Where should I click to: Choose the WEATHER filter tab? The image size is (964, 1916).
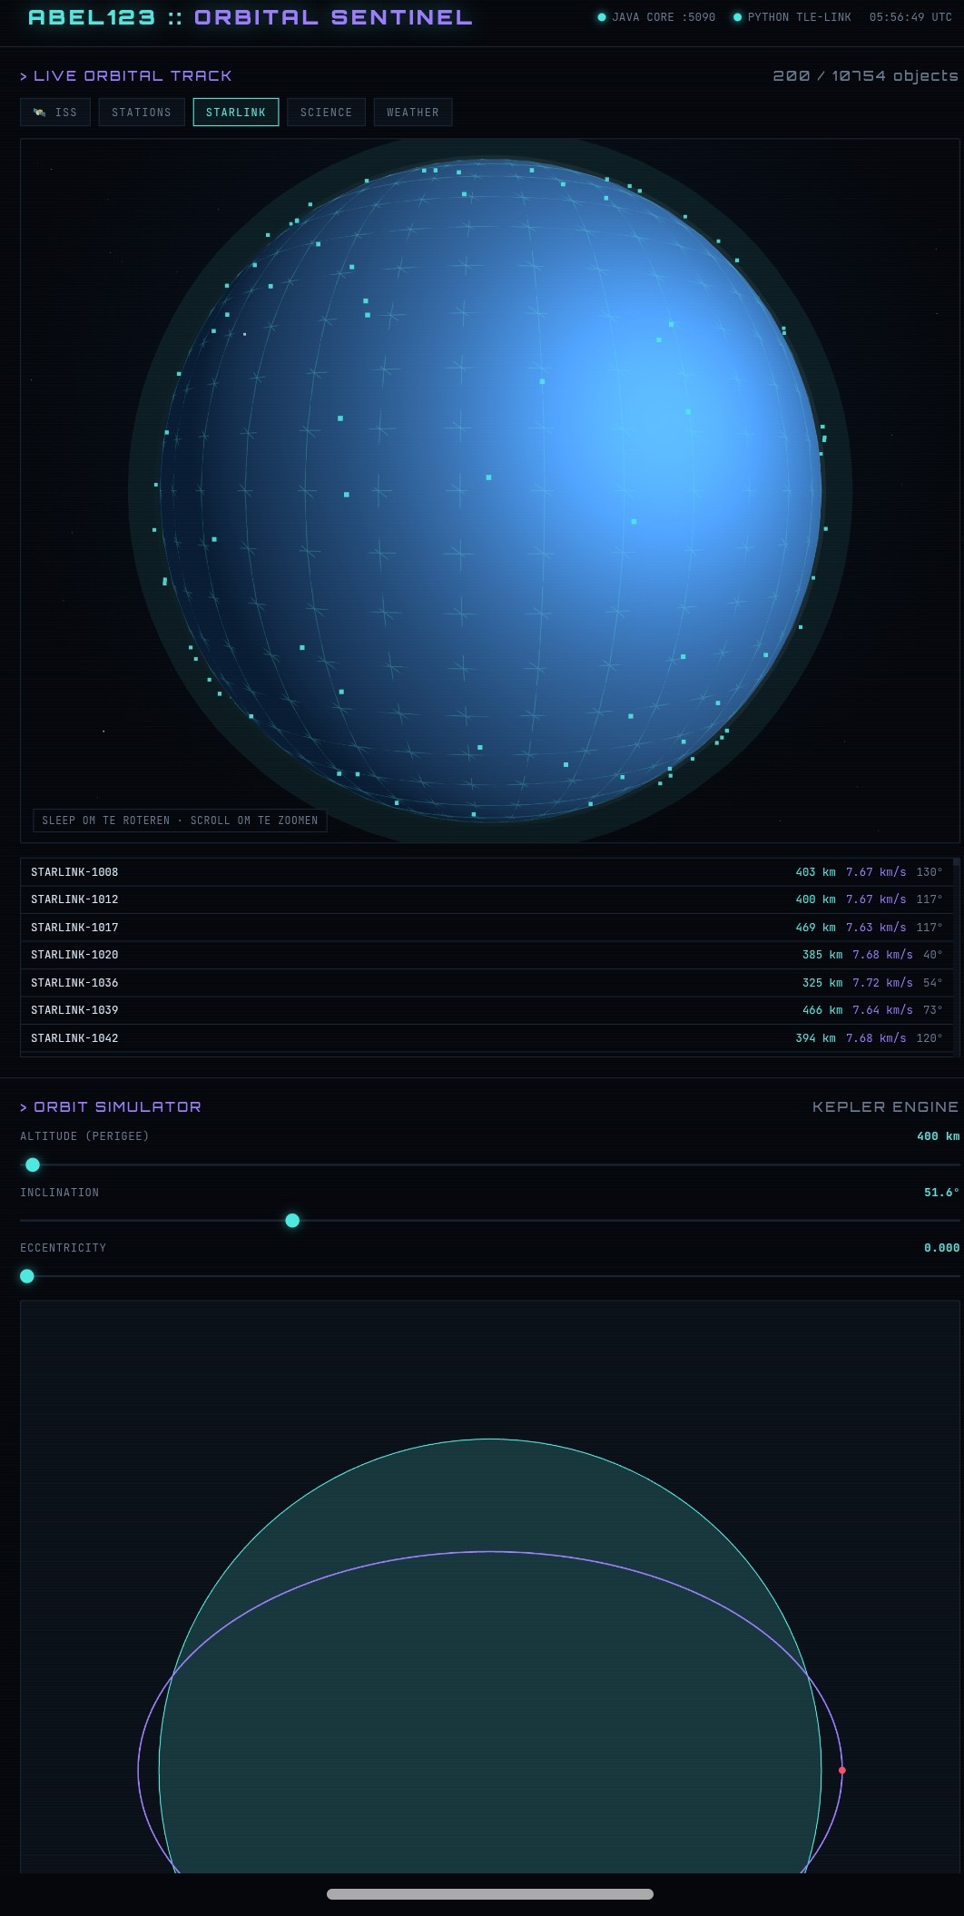coord(413,113)
